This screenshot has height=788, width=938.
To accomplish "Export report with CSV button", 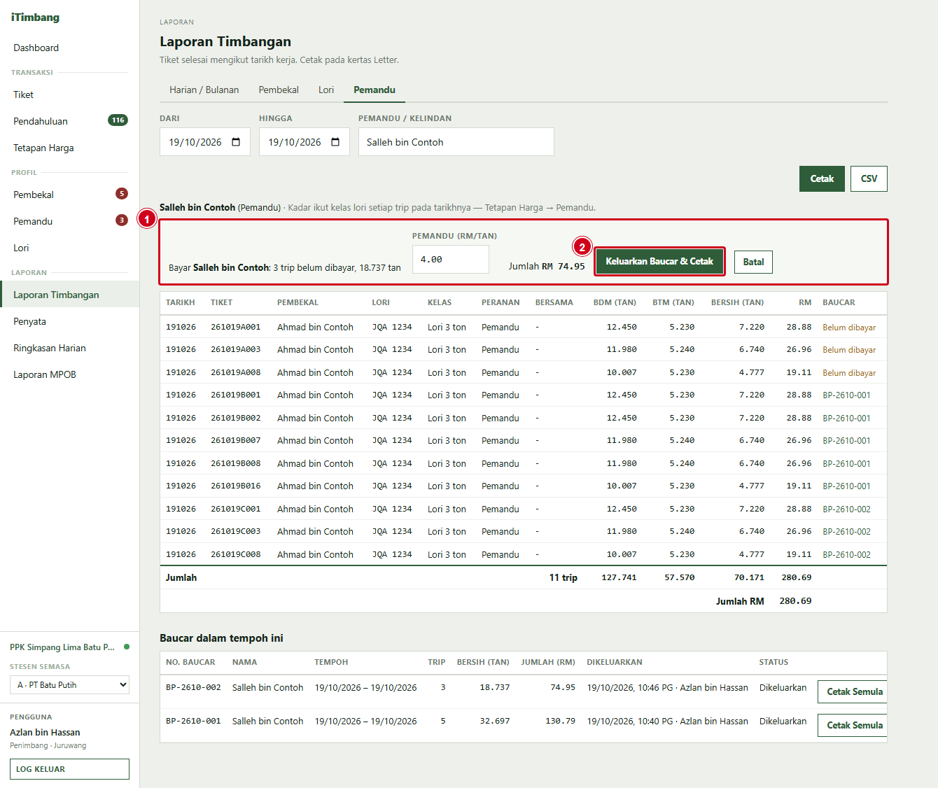I will pos(869,178).
